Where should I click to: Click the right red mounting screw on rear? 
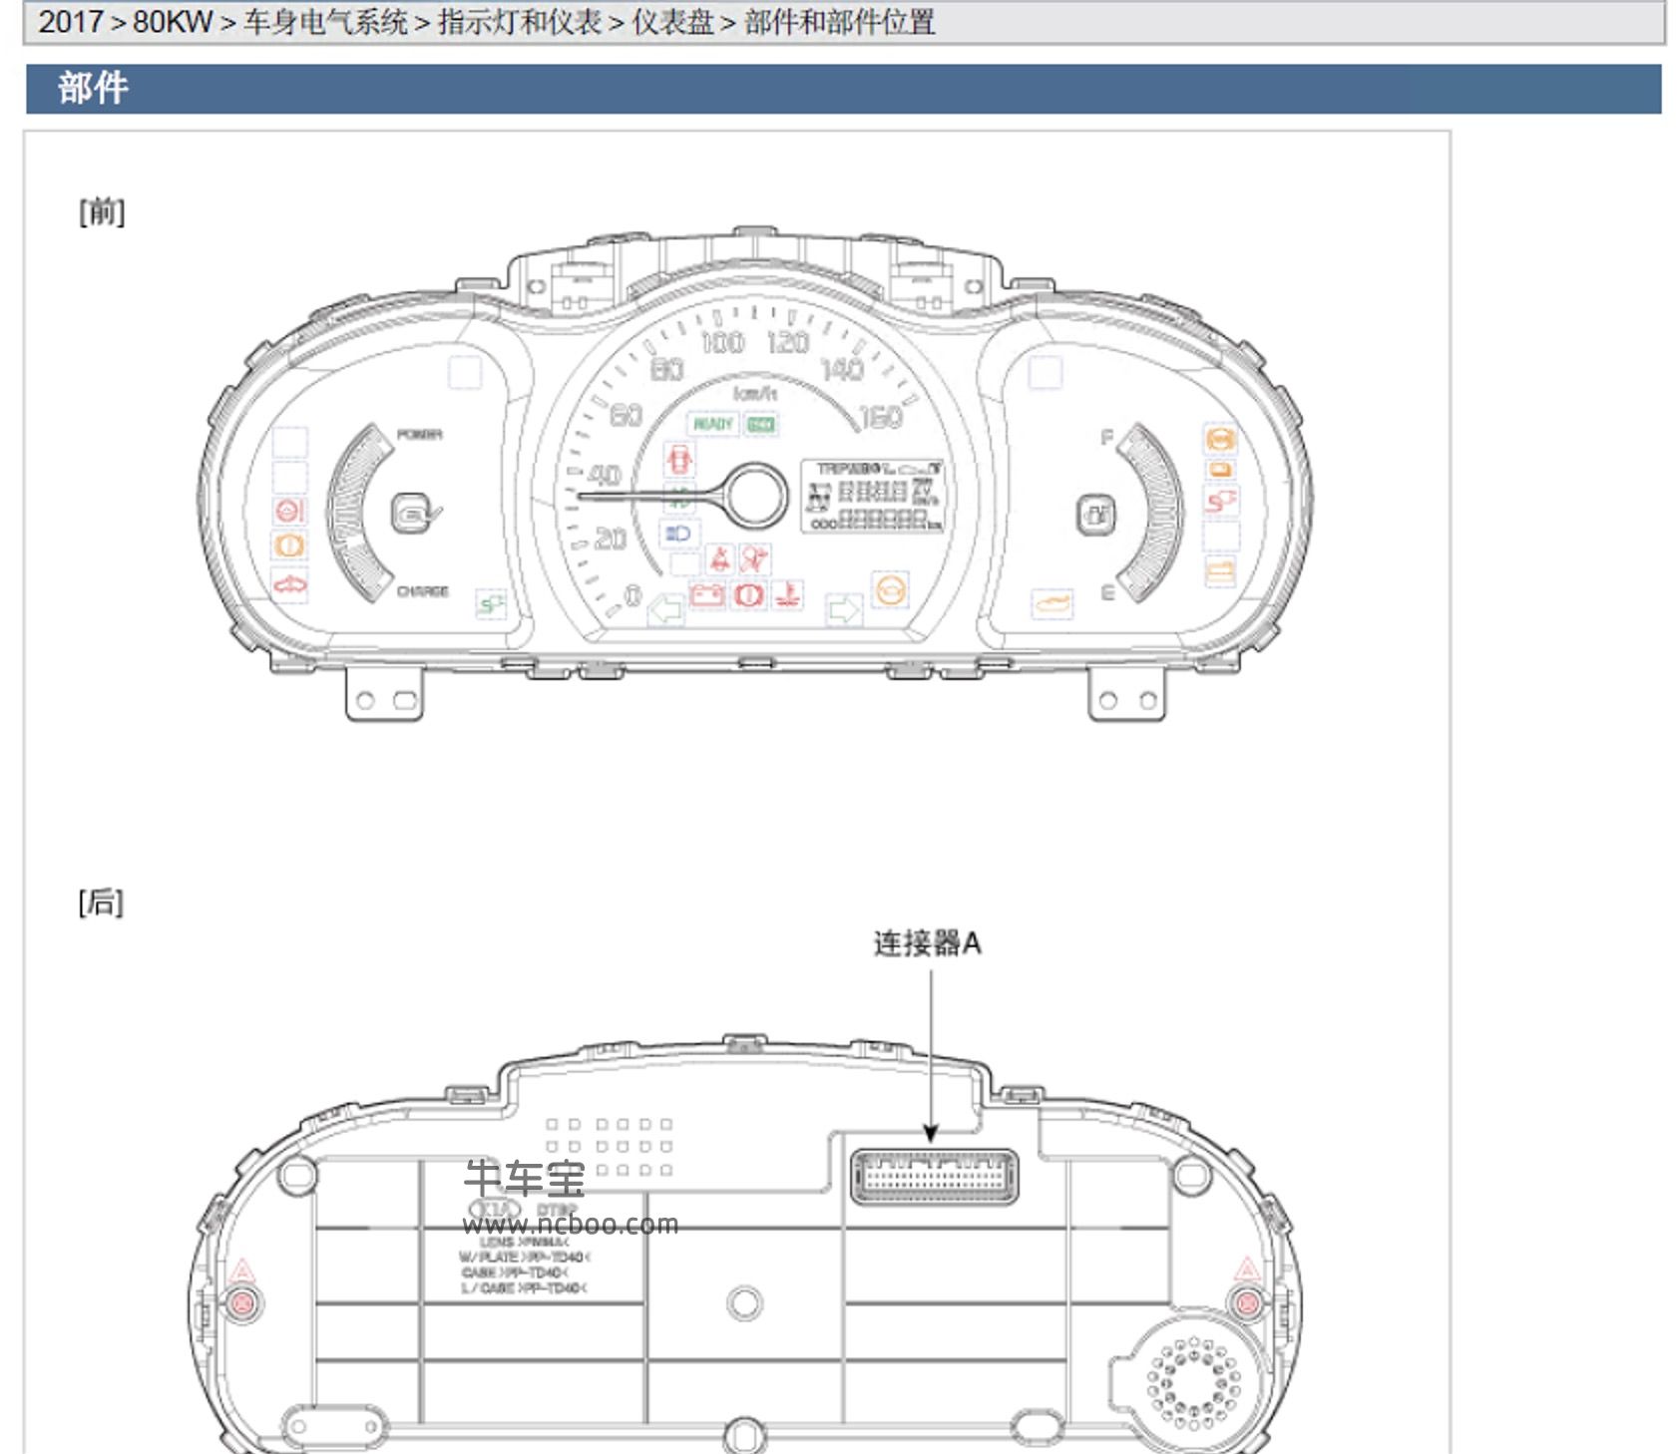(x=1245, y=1302)
